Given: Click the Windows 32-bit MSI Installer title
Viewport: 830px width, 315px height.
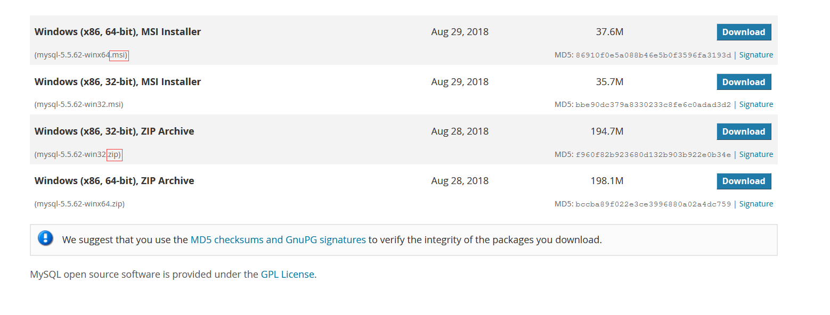Looking at the screenshot, I should (x=118, y=82).
